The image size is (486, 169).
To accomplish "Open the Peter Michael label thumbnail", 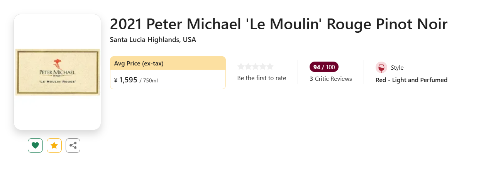I will point(57,72).
